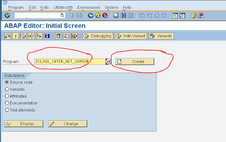Click the Create button
226x142 pixels.
point(135,62)
